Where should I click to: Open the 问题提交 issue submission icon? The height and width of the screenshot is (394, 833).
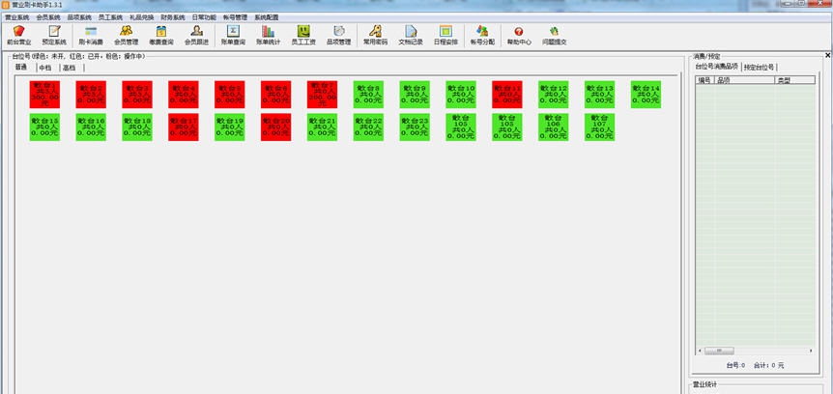pyautogui.click(x=554, y=36)
